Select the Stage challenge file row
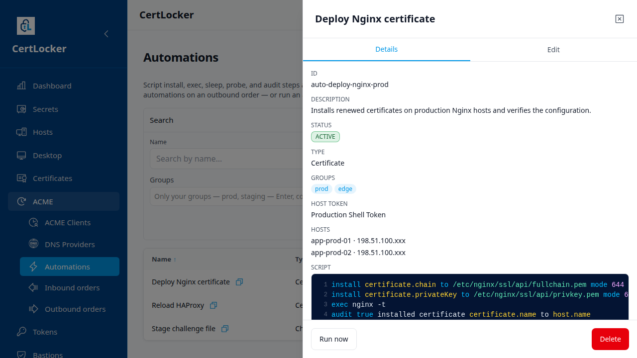This screenshot has width=637, height=358. (x=223, y=329)
